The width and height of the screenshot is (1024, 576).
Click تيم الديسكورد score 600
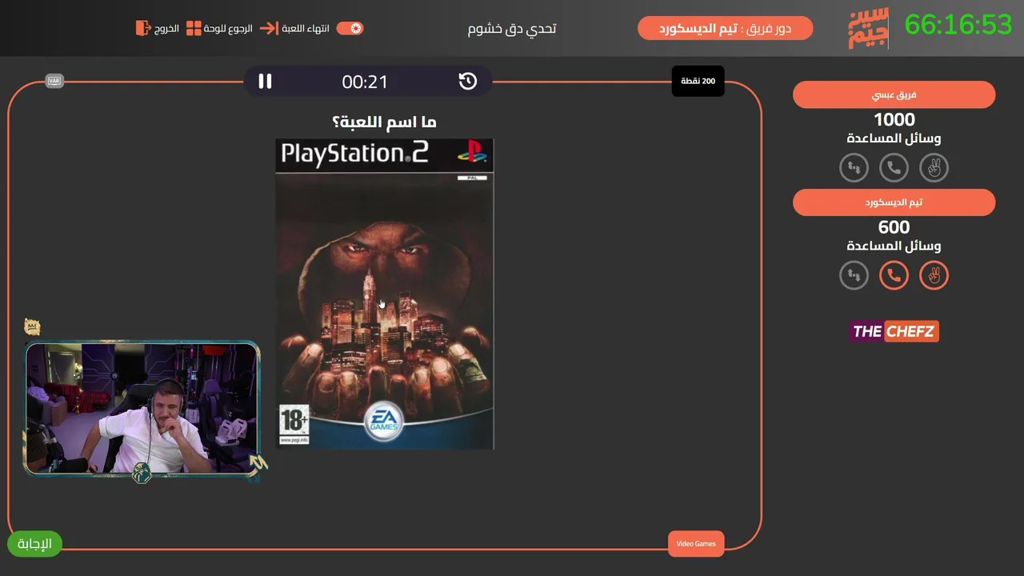[x=894, y=227]
